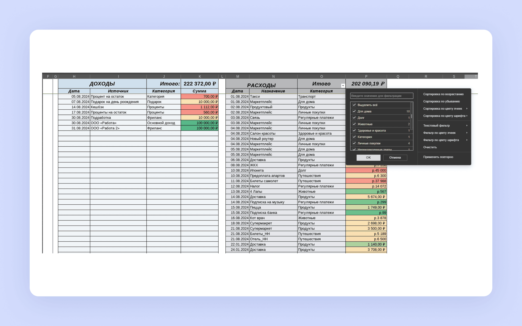Select column J header

[164, 77]
